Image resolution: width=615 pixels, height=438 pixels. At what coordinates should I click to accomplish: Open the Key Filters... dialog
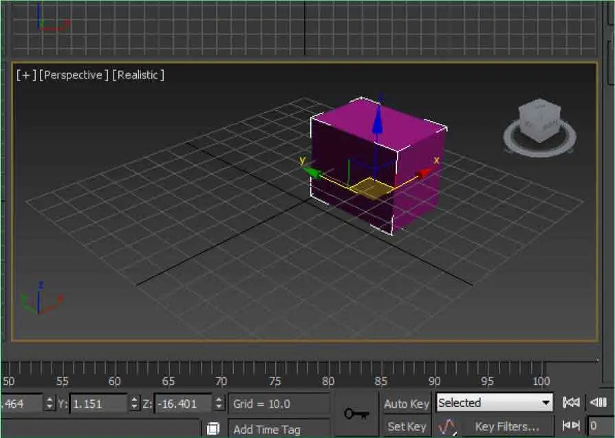[x=507, y=426]
